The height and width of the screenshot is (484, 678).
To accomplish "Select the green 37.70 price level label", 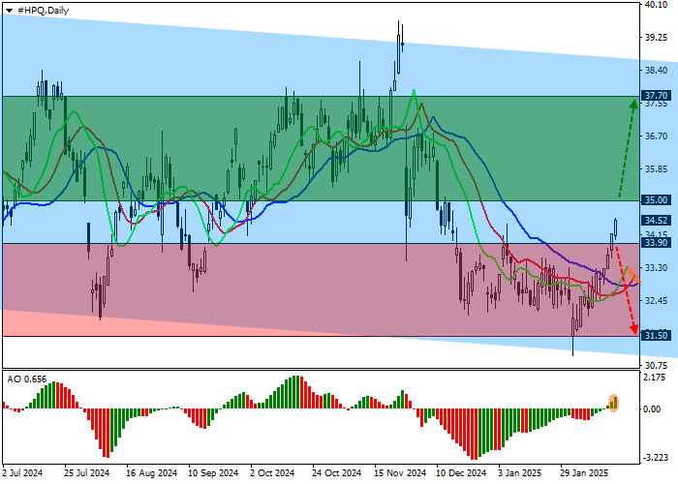I will (656, 96).
